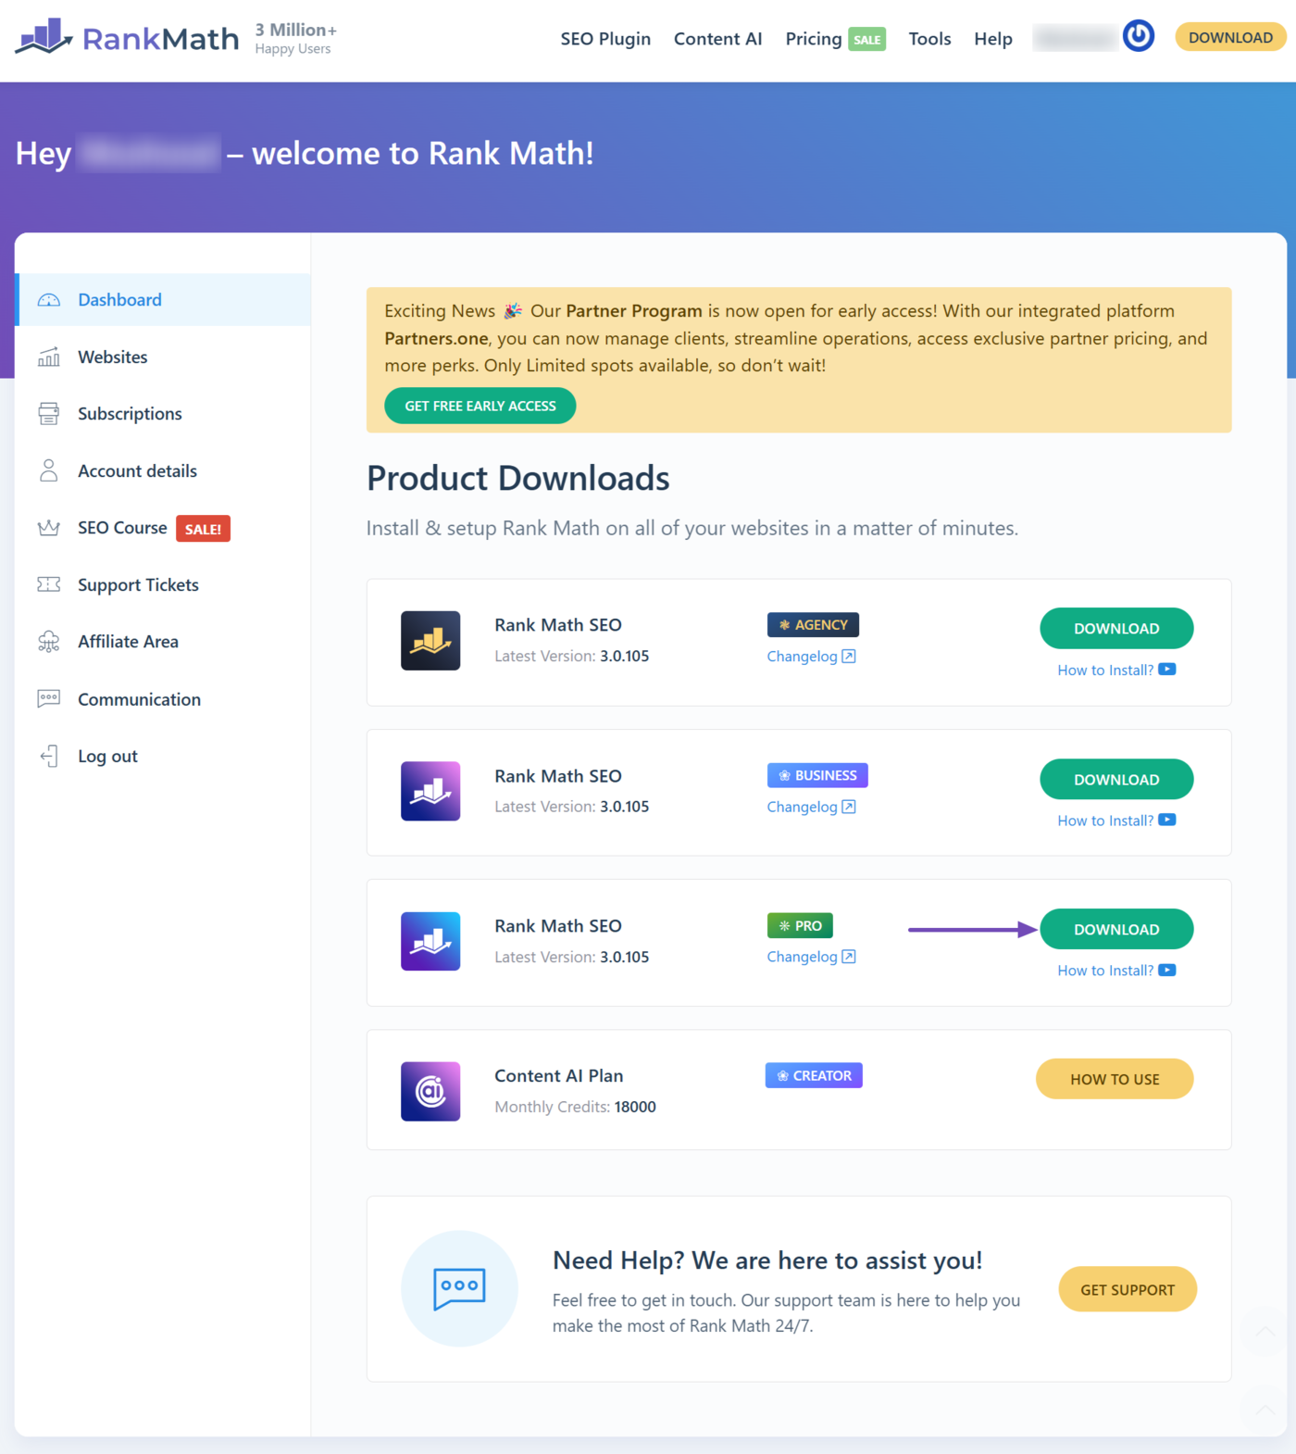Click the Communication chat icon in the sidebar
Screen dimensions: 1296x1454
[x=49, y=699]
